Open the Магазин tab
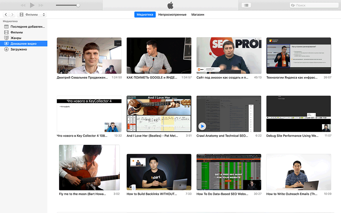Viewport: 341px width, 213px height. 197,15
